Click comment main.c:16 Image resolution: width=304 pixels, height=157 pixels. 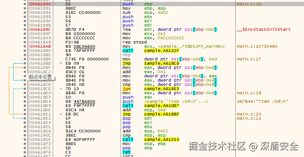tap(249, 4)
